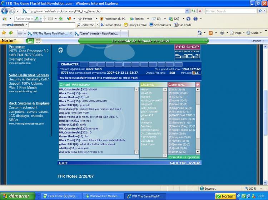Open the zoom level 100% dropdown

(254, 189)
